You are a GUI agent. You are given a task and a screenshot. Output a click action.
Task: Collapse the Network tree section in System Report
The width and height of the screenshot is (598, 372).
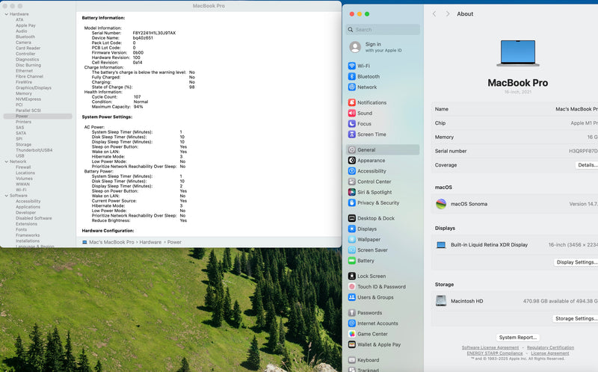coord(7,161)
